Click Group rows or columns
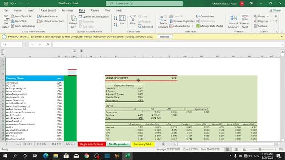285x160 pixels. click(x=260, y=16)
